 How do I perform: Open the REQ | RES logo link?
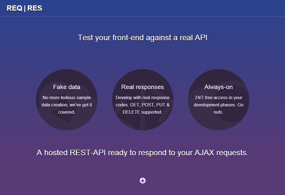[24, 9]
